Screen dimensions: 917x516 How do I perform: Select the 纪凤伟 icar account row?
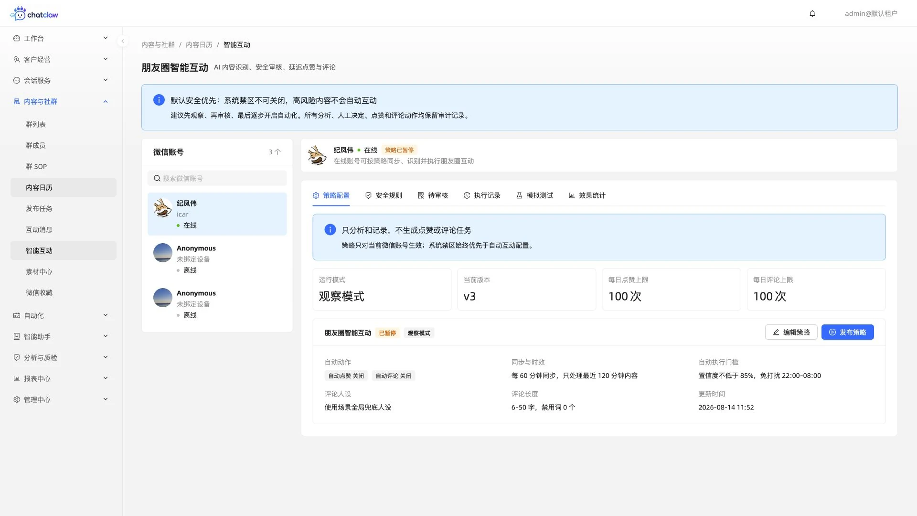pyautogui.click(x=217, y=214)
